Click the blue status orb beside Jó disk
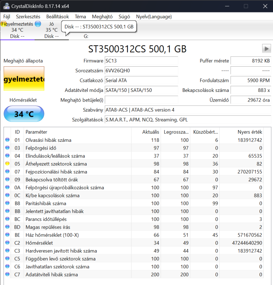 tap(38, 24)
